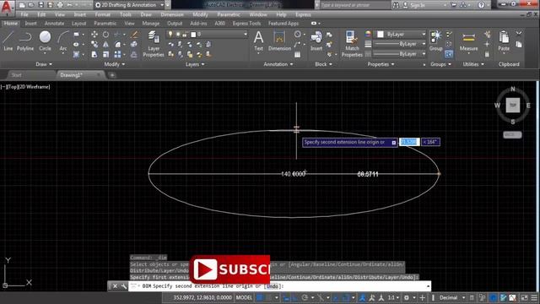The height and width of the screenshot is (304, 540).
Task: Close the command line with X button
Action: (115, 286)
